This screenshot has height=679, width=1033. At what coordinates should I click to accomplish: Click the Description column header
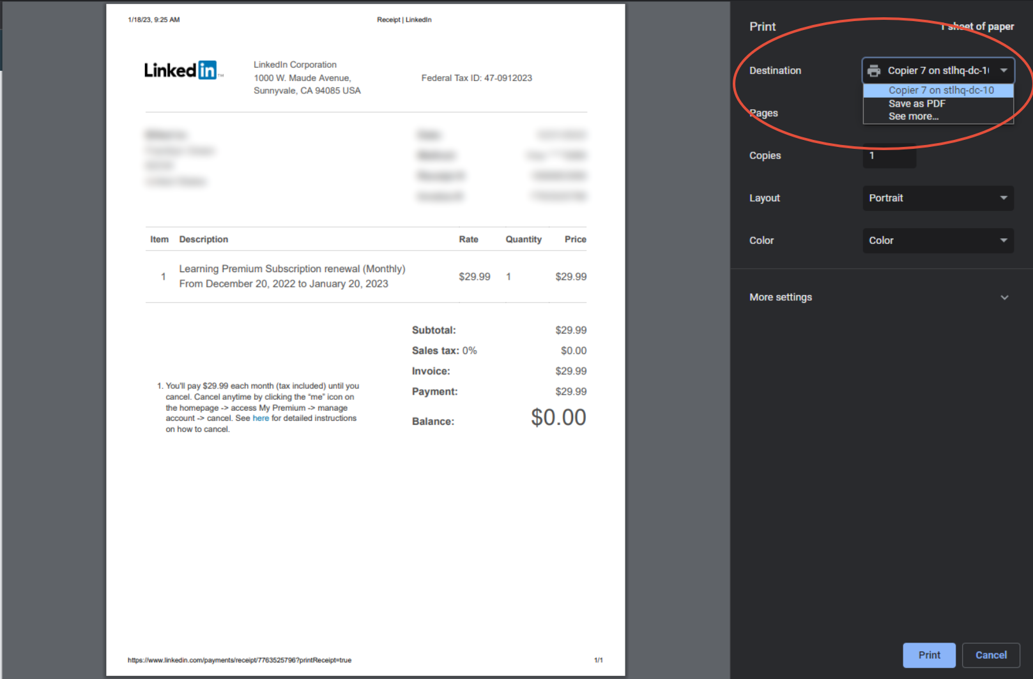[x=203, y=240]
